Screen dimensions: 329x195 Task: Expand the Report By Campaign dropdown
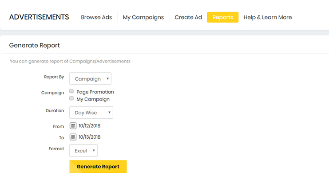click(91, 79)
